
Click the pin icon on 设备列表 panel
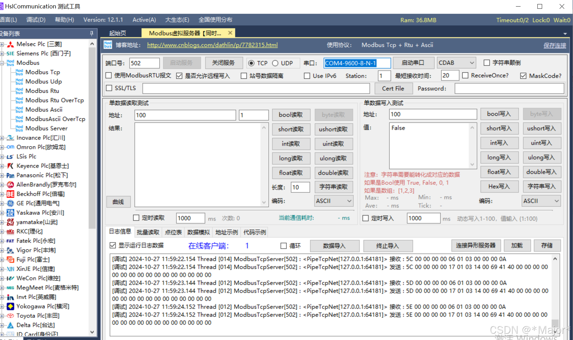click(91, 33)
